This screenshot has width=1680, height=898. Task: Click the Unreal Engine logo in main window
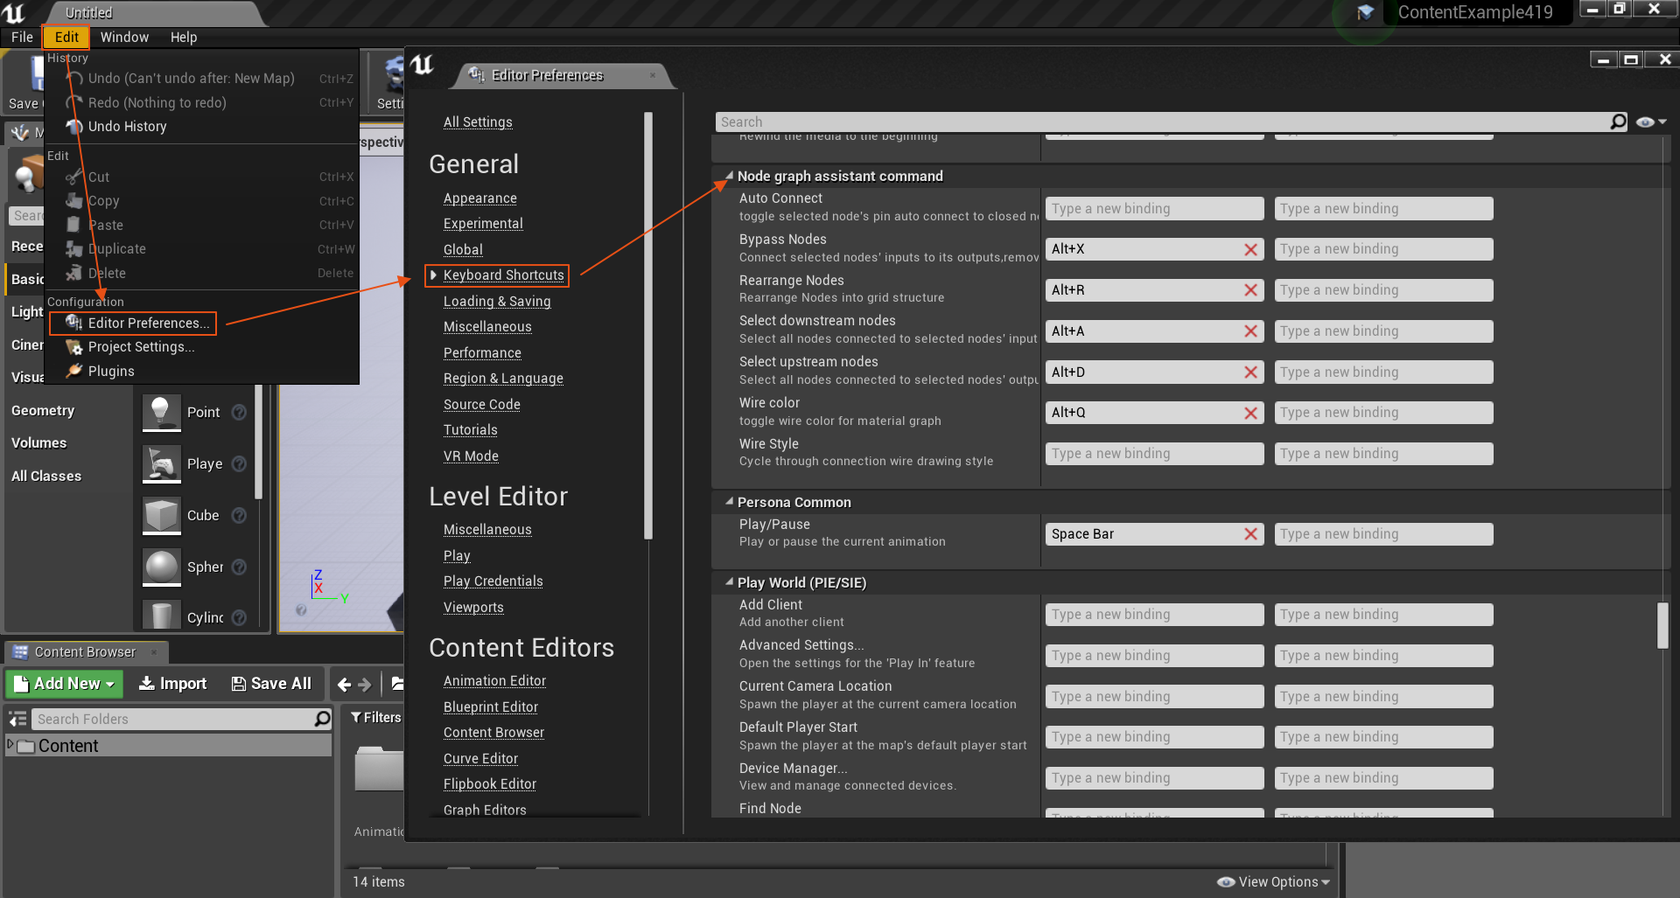click(14, 12)
